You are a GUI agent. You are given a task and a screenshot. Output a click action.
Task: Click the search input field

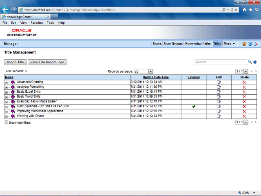[x=221, y=62]
